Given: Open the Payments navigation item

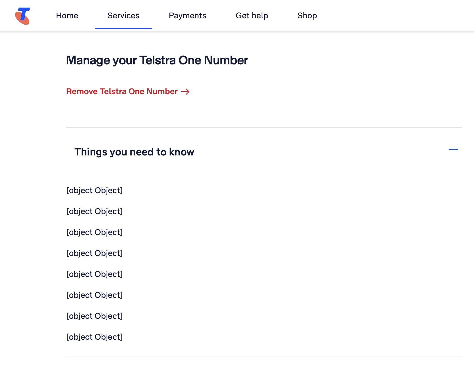Looking at the screenshot, I should pos(188,16).
